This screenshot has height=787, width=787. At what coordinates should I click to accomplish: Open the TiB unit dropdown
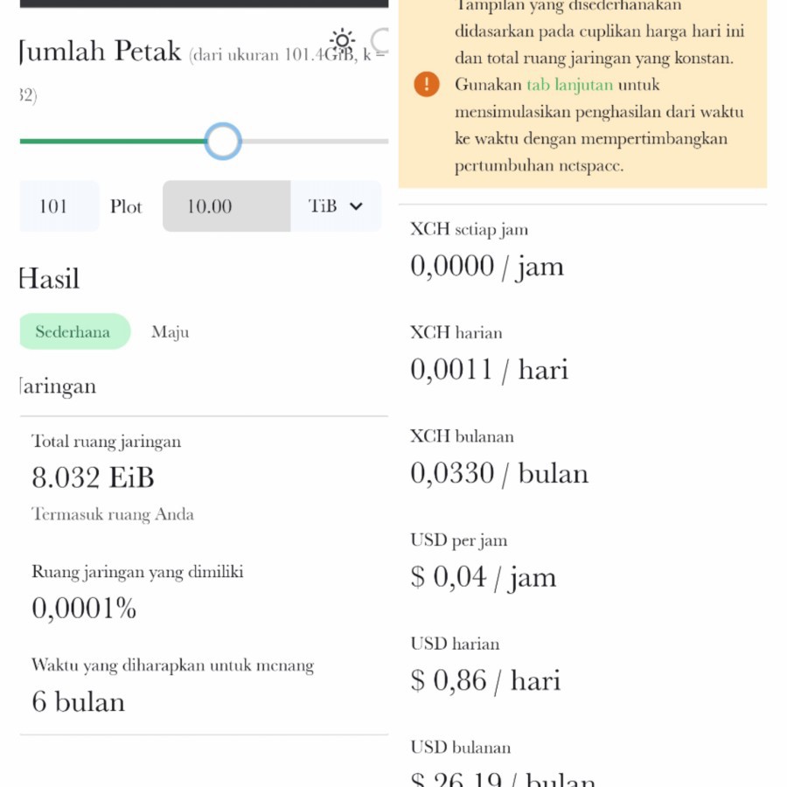tap(336, 206)
